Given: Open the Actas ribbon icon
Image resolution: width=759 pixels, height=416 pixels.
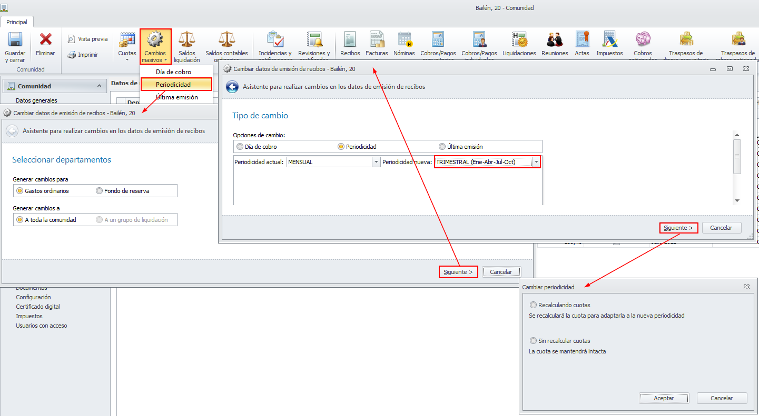Looking at the screenshot, I should click(x=582, y=40).
